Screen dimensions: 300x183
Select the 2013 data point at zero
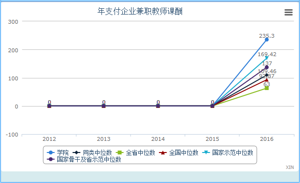(103, 106)
